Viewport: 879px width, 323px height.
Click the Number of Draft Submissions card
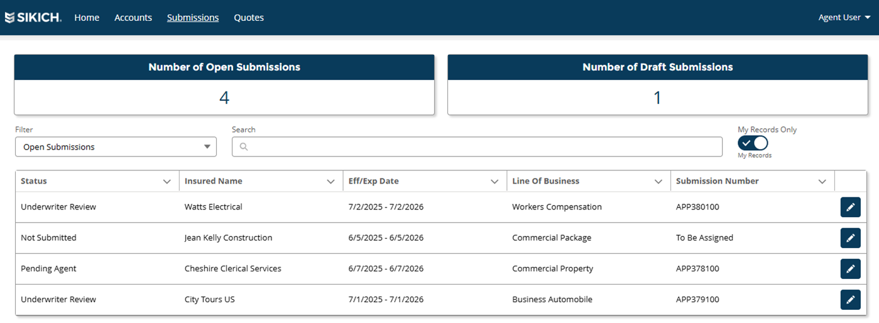[657, 85]
